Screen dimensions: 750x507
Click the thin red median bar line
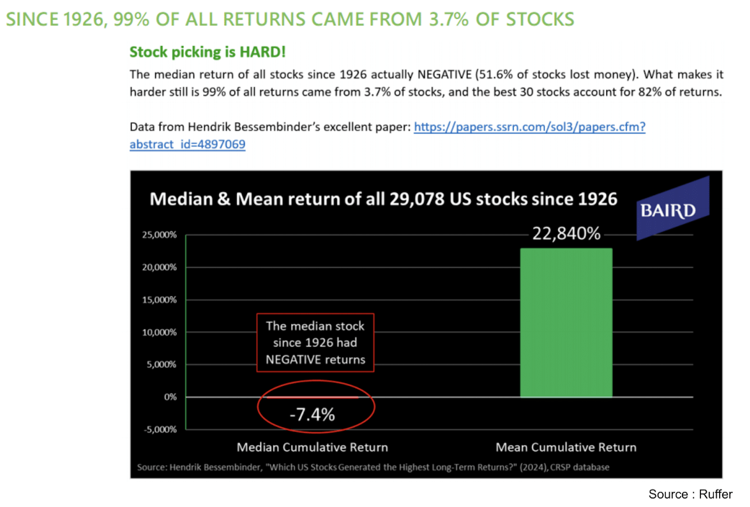pos(312,397)
